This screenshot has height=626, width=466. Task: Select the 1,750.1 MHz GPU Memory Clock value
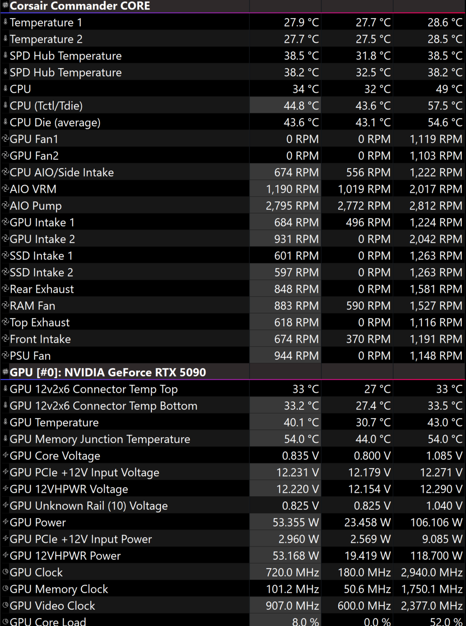pos(432,589)
